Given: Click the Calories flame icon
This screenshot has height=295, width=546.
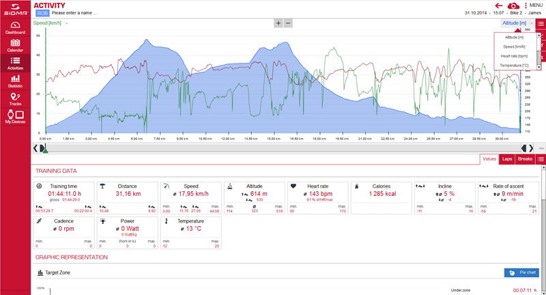Looking at the screenshot, I should [x=356, y=186].
